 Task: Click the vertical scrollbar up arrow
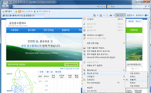(x=148, y=20)
